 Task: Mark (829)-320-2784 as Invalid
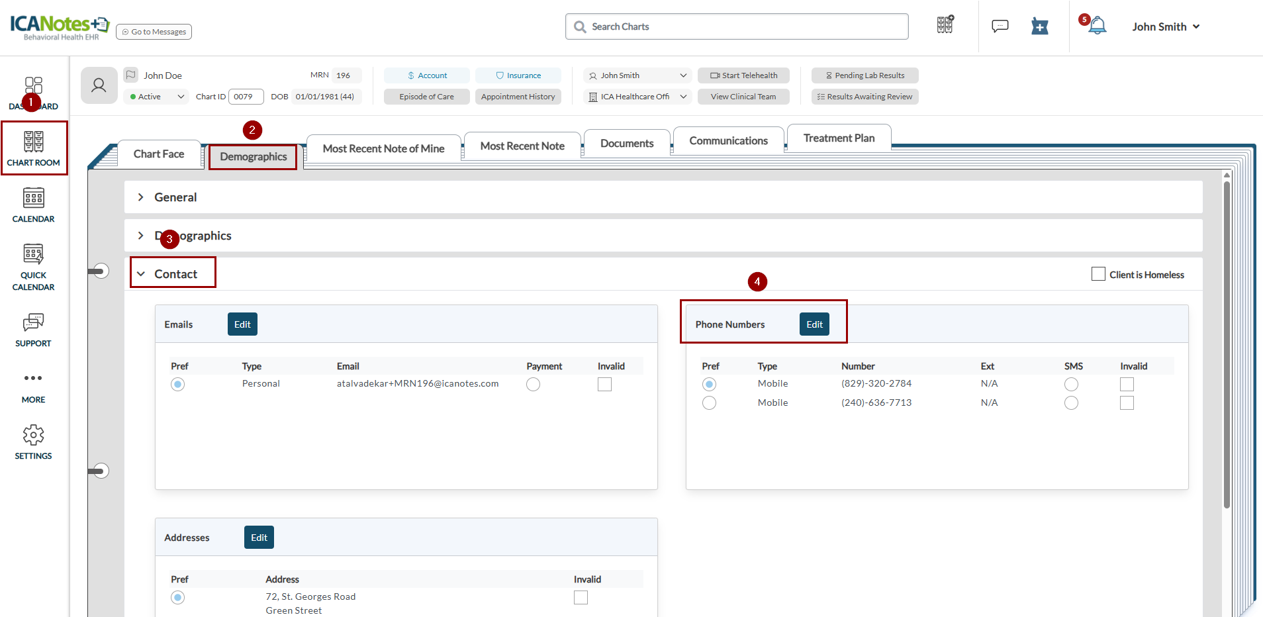point(1127,384)
